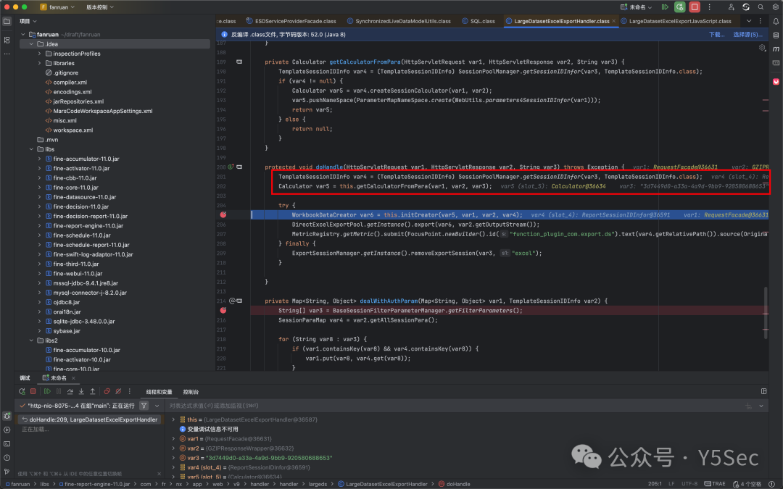Toggle the Mute Breakpoints icon
Screen dimensions: 783x489
point(118,392)
